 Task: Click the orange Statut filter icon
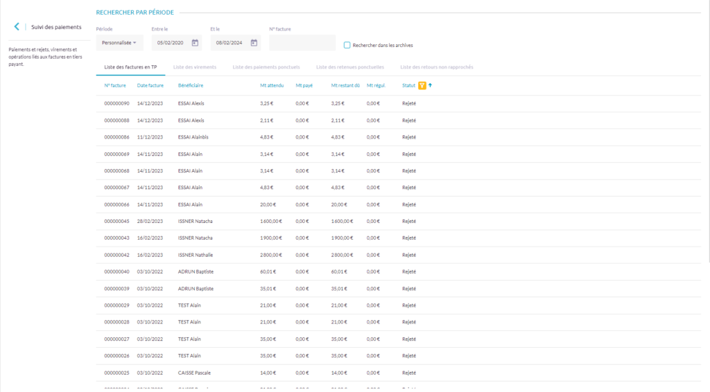pyautogui.click(x=422, y=85)
